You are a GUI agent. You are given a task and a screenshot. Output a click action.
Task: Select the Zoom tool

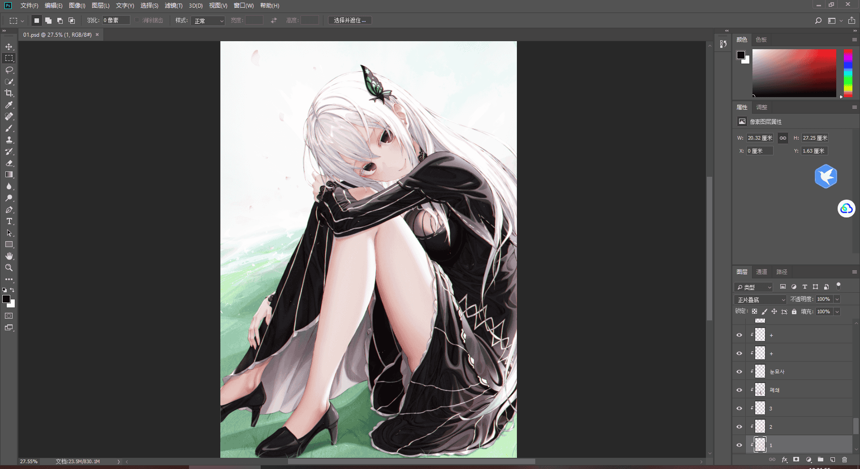9,268
